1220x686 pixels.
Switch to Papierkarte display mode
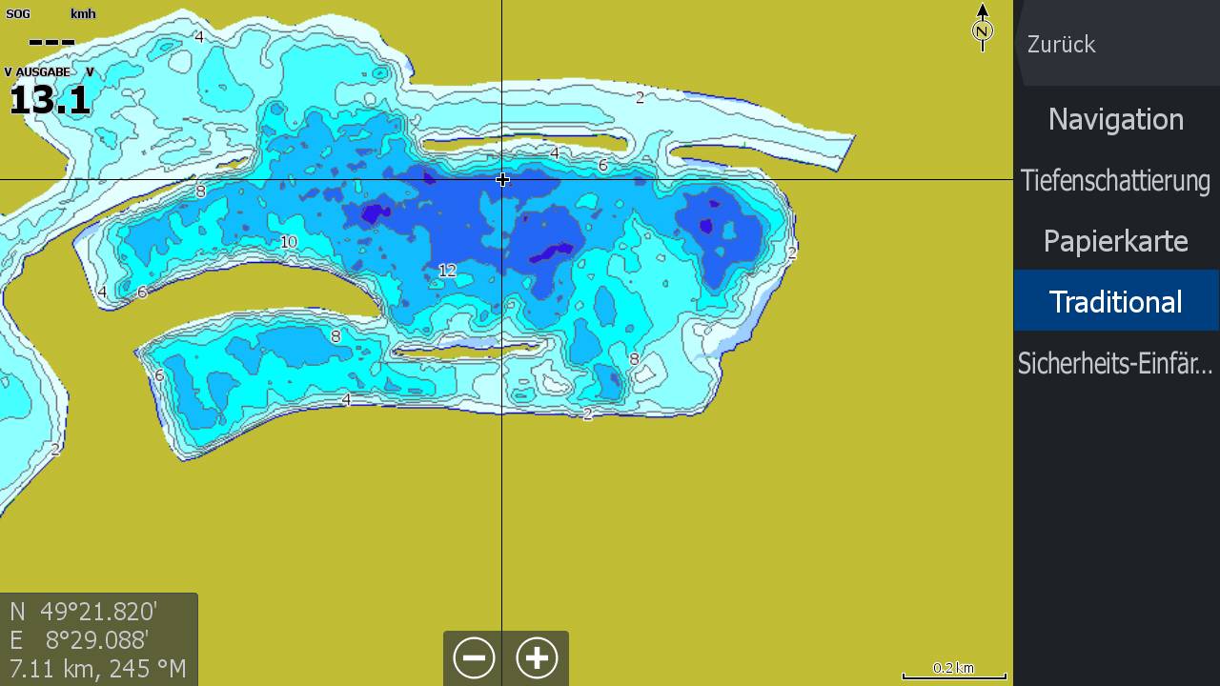click(1115, 241)
